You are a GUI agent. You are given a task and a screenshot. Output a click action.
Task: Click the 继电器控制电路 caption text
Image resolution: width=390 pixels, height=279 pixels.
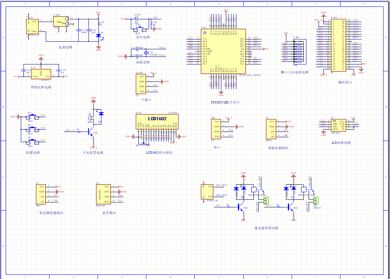266,228
